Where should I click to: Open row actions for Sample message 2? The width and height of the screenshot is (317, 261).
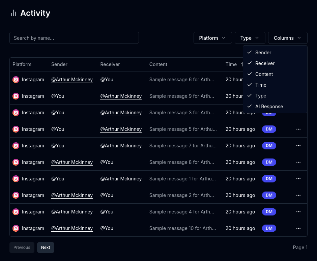coord(298,195)
